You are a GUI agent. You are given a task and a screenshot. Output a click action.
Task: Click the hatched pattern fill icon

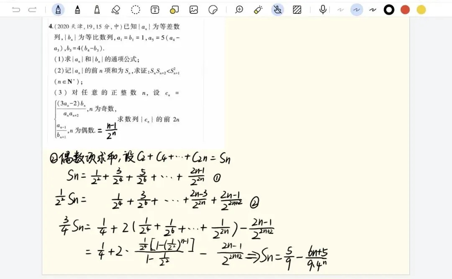(297, 9)
